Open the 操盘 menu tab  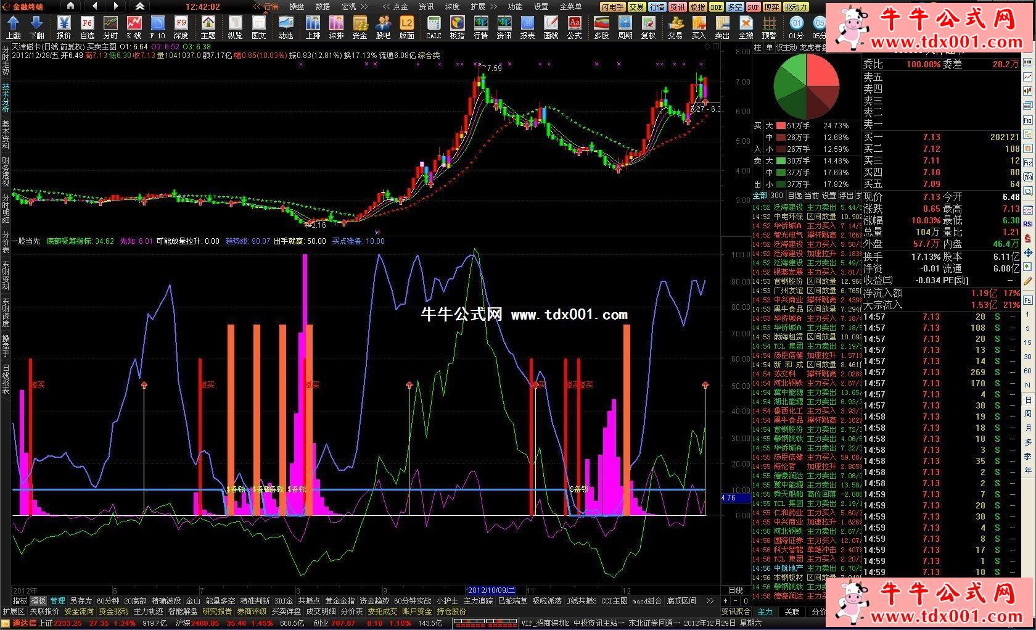[x=297, y=7]
